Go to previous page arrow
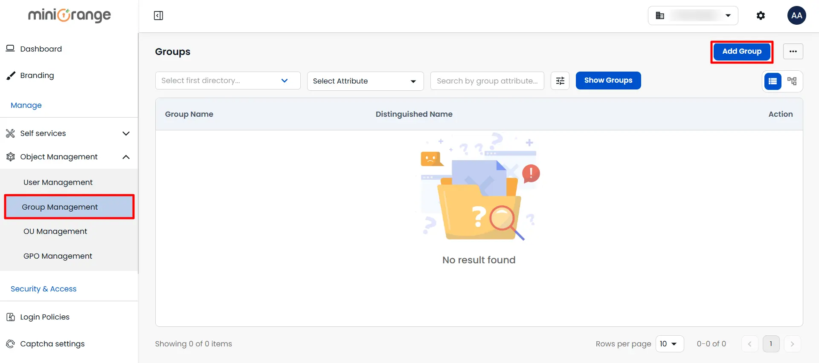Viewport: 819px width, 363px height. coord(749,344)
